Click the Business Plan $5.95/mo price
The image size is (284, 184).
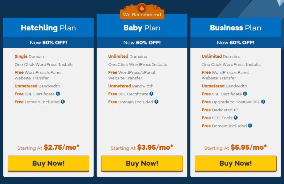pyautogui.click(x=249, y=148)
